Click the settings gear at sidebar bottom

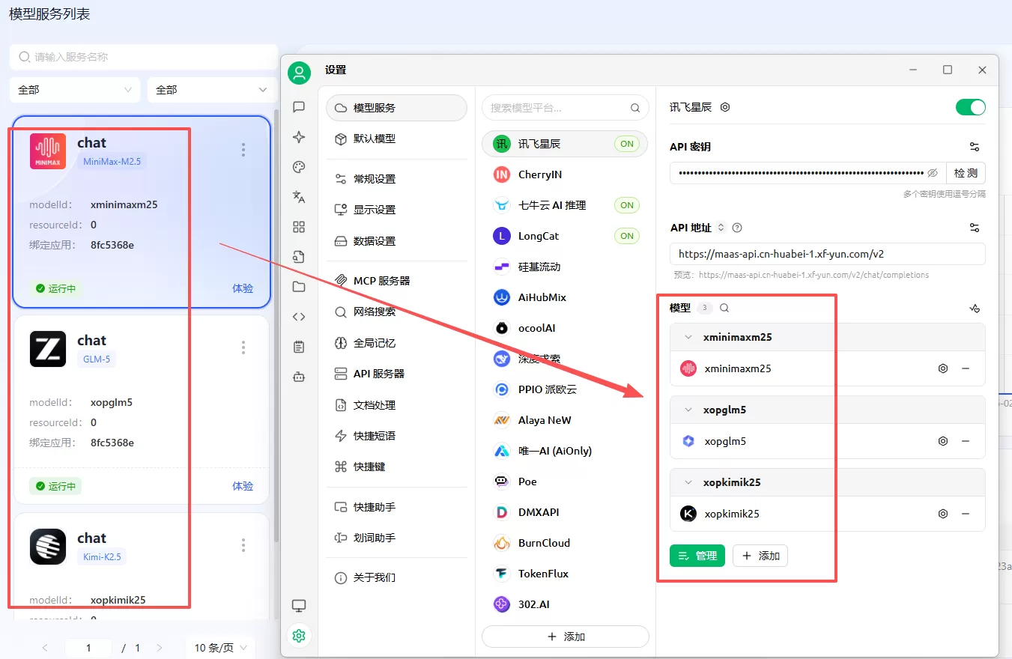tap(299, 636)
